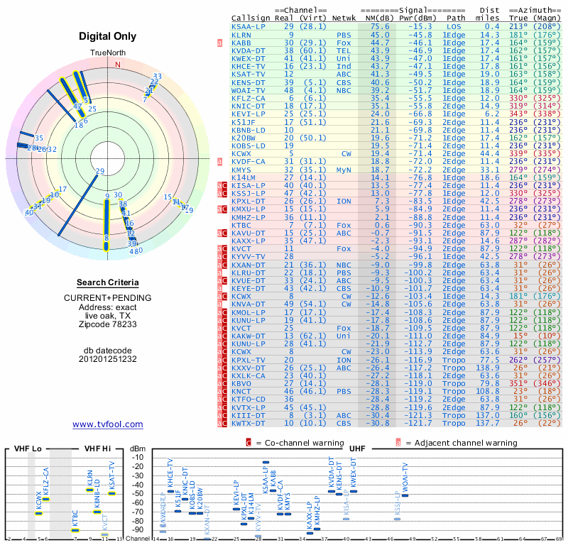This screenshot has height=545, width=568.
Task: Select the KAVU-DT callsign
Action: (248, 233)
